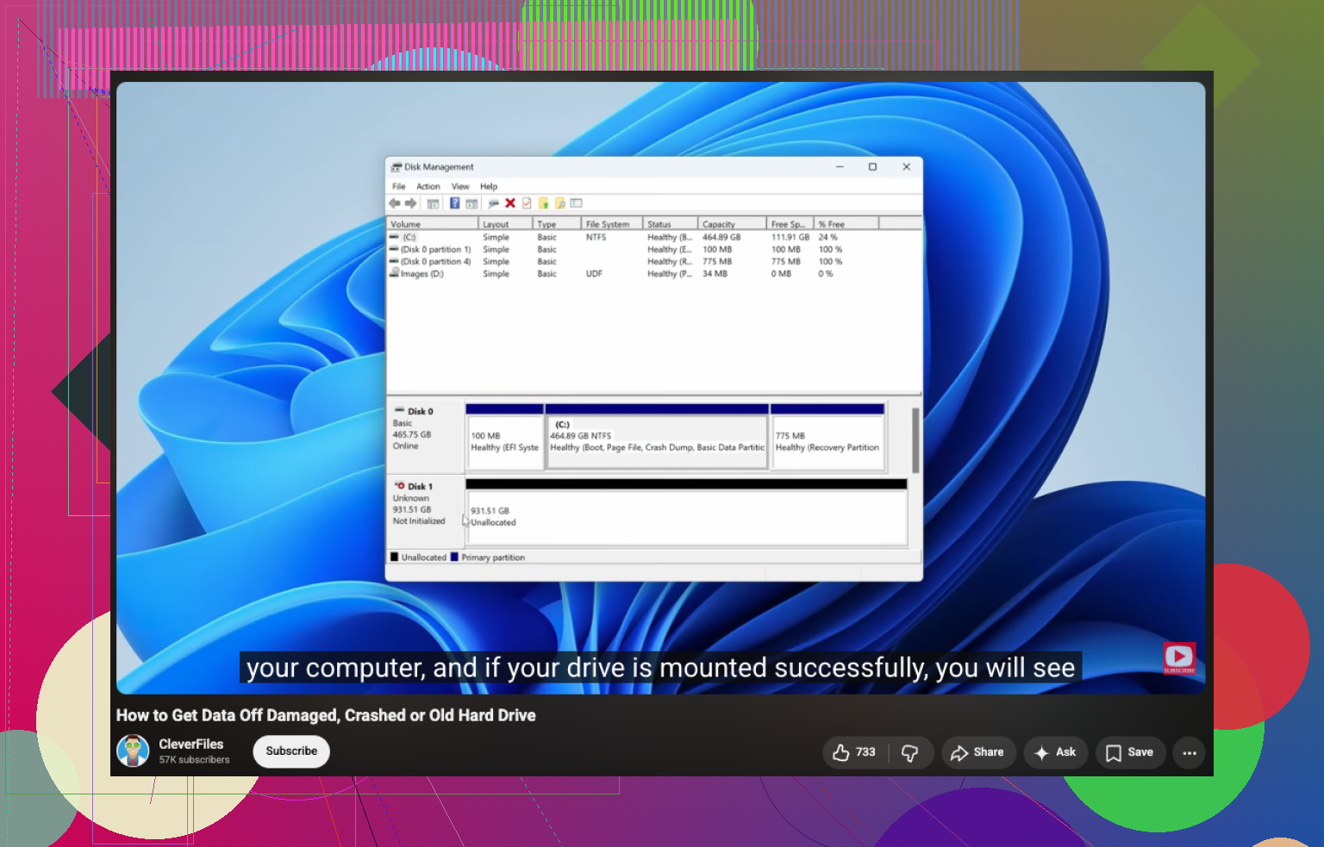Select the 931.51 GB Unallocated space block
The height and width of the screenshot is (847, 1324).
(x=686, y=513)
